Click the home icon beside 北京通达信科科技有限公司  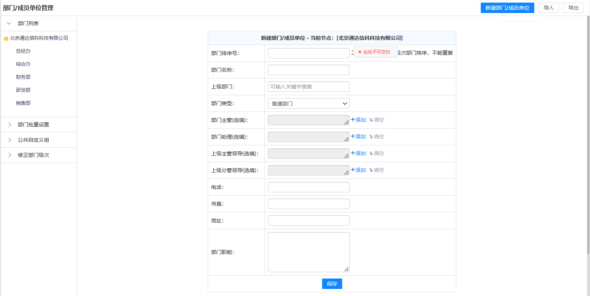pos(6,39)
